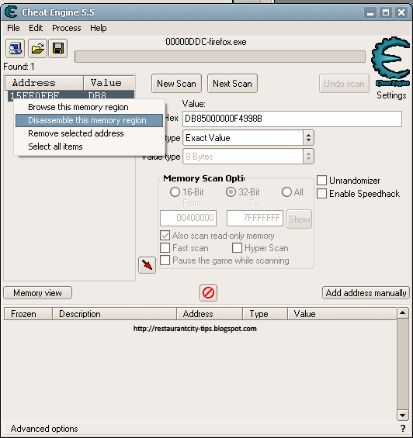This screenshot has width=413, height=438.
Task: Click the Description column header
Action: 114,314
